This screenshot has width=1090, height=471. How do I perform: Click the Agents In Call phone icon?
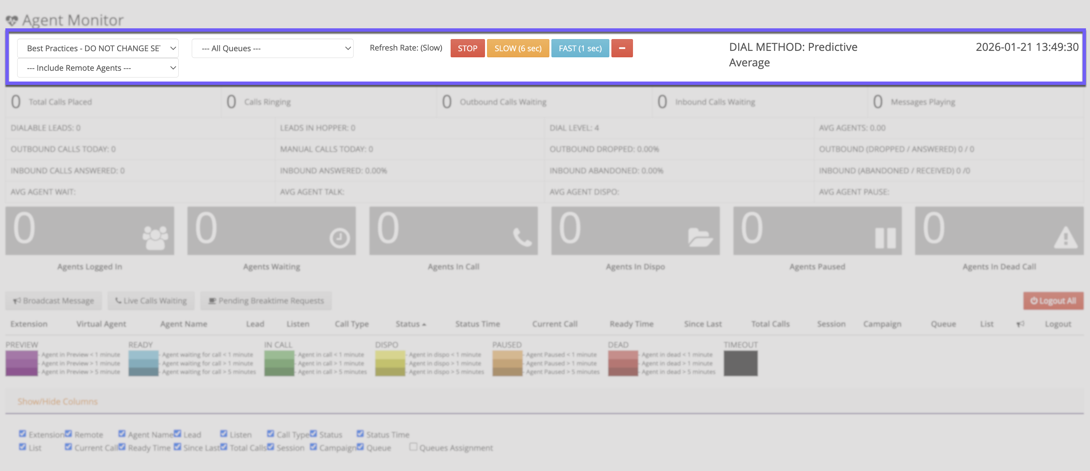522,237
